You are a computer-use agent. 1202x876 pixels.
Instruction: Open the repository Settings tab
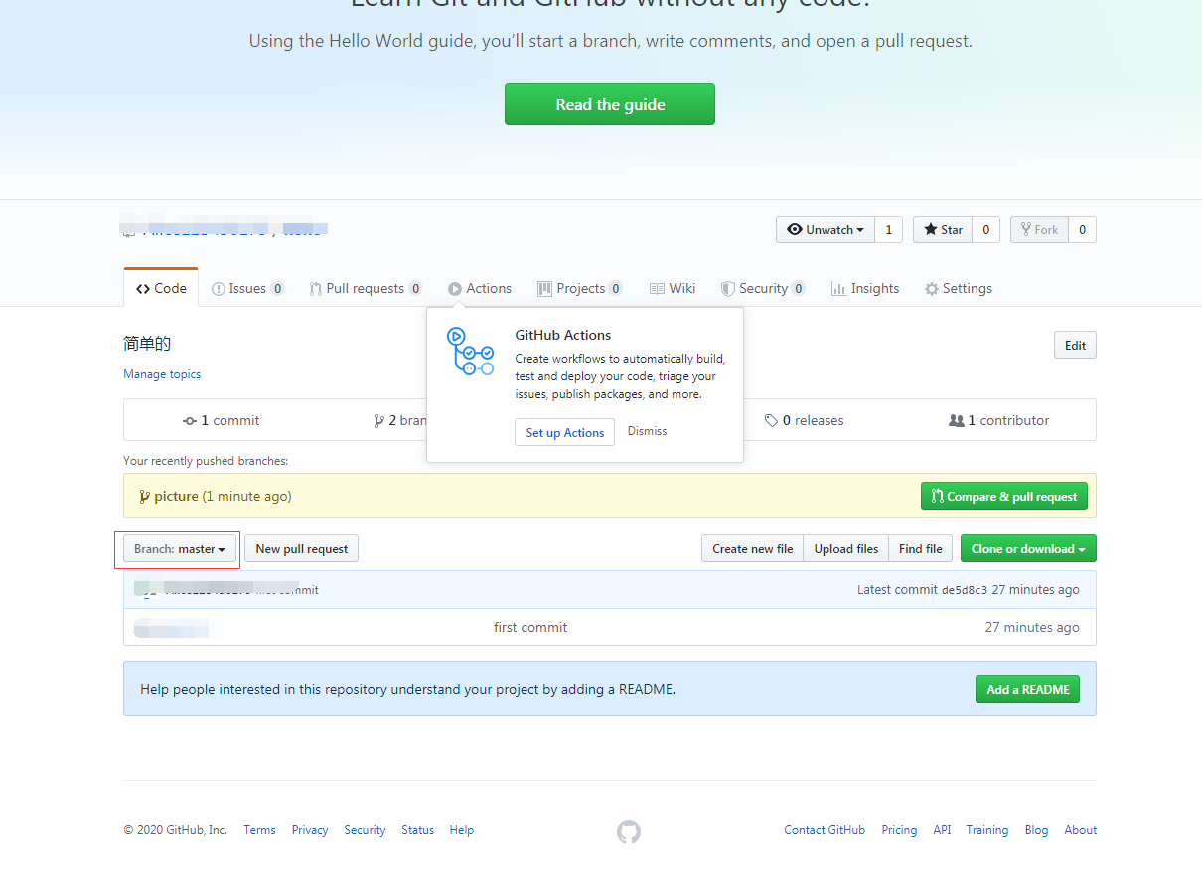coord(959,288)
